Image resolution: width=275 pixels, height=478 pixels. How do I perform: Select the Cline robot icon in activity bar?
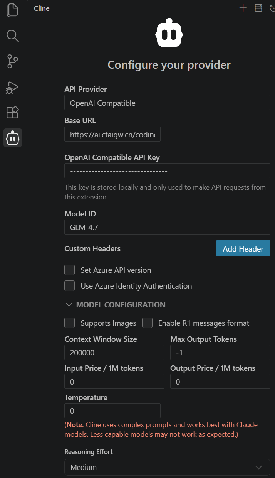point(13,138)
